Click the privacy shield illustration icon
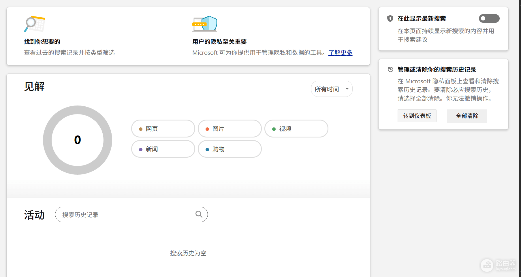521x277 pixels. pyautogui.click(x=205, y=24)
